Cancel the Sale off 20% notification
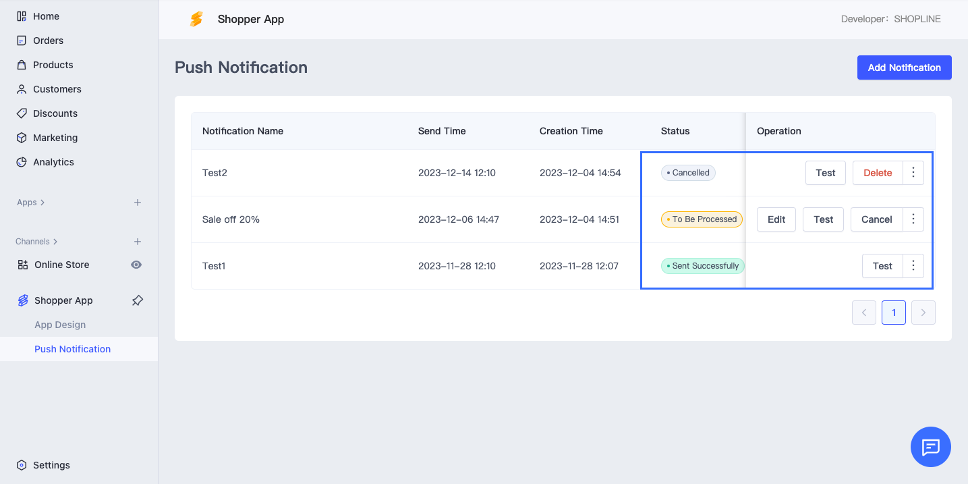This screenshot has height=484, width=968. pyautogui.click(x=876, y=219)
